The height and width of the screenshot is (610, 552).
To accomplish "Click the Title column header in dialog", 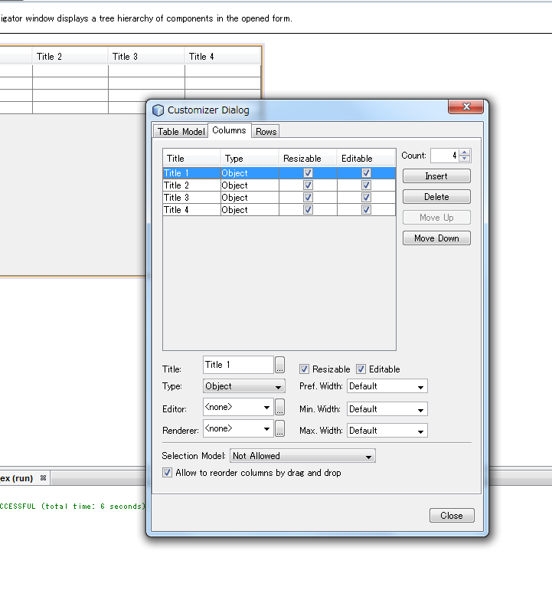I will tap(191, 159).
